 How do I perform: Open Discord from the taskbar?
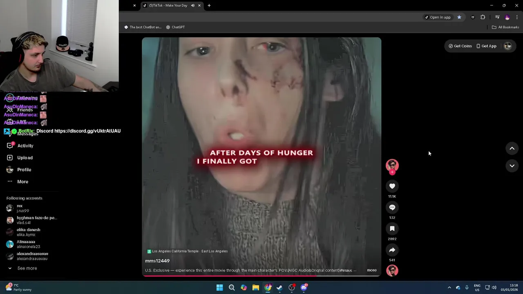click(304, 287)
